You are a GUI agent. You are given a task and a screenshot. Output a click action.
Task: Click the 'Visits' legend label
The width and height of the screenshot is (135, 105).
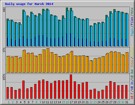pos(132,52)
